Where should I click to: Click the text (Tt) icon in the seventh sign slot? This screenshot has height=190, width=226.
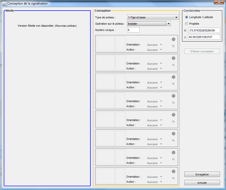pos(173,159)
